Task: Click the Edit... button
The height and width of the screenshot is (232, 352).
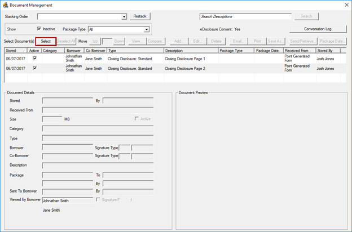Action: (x=197, y=41)
